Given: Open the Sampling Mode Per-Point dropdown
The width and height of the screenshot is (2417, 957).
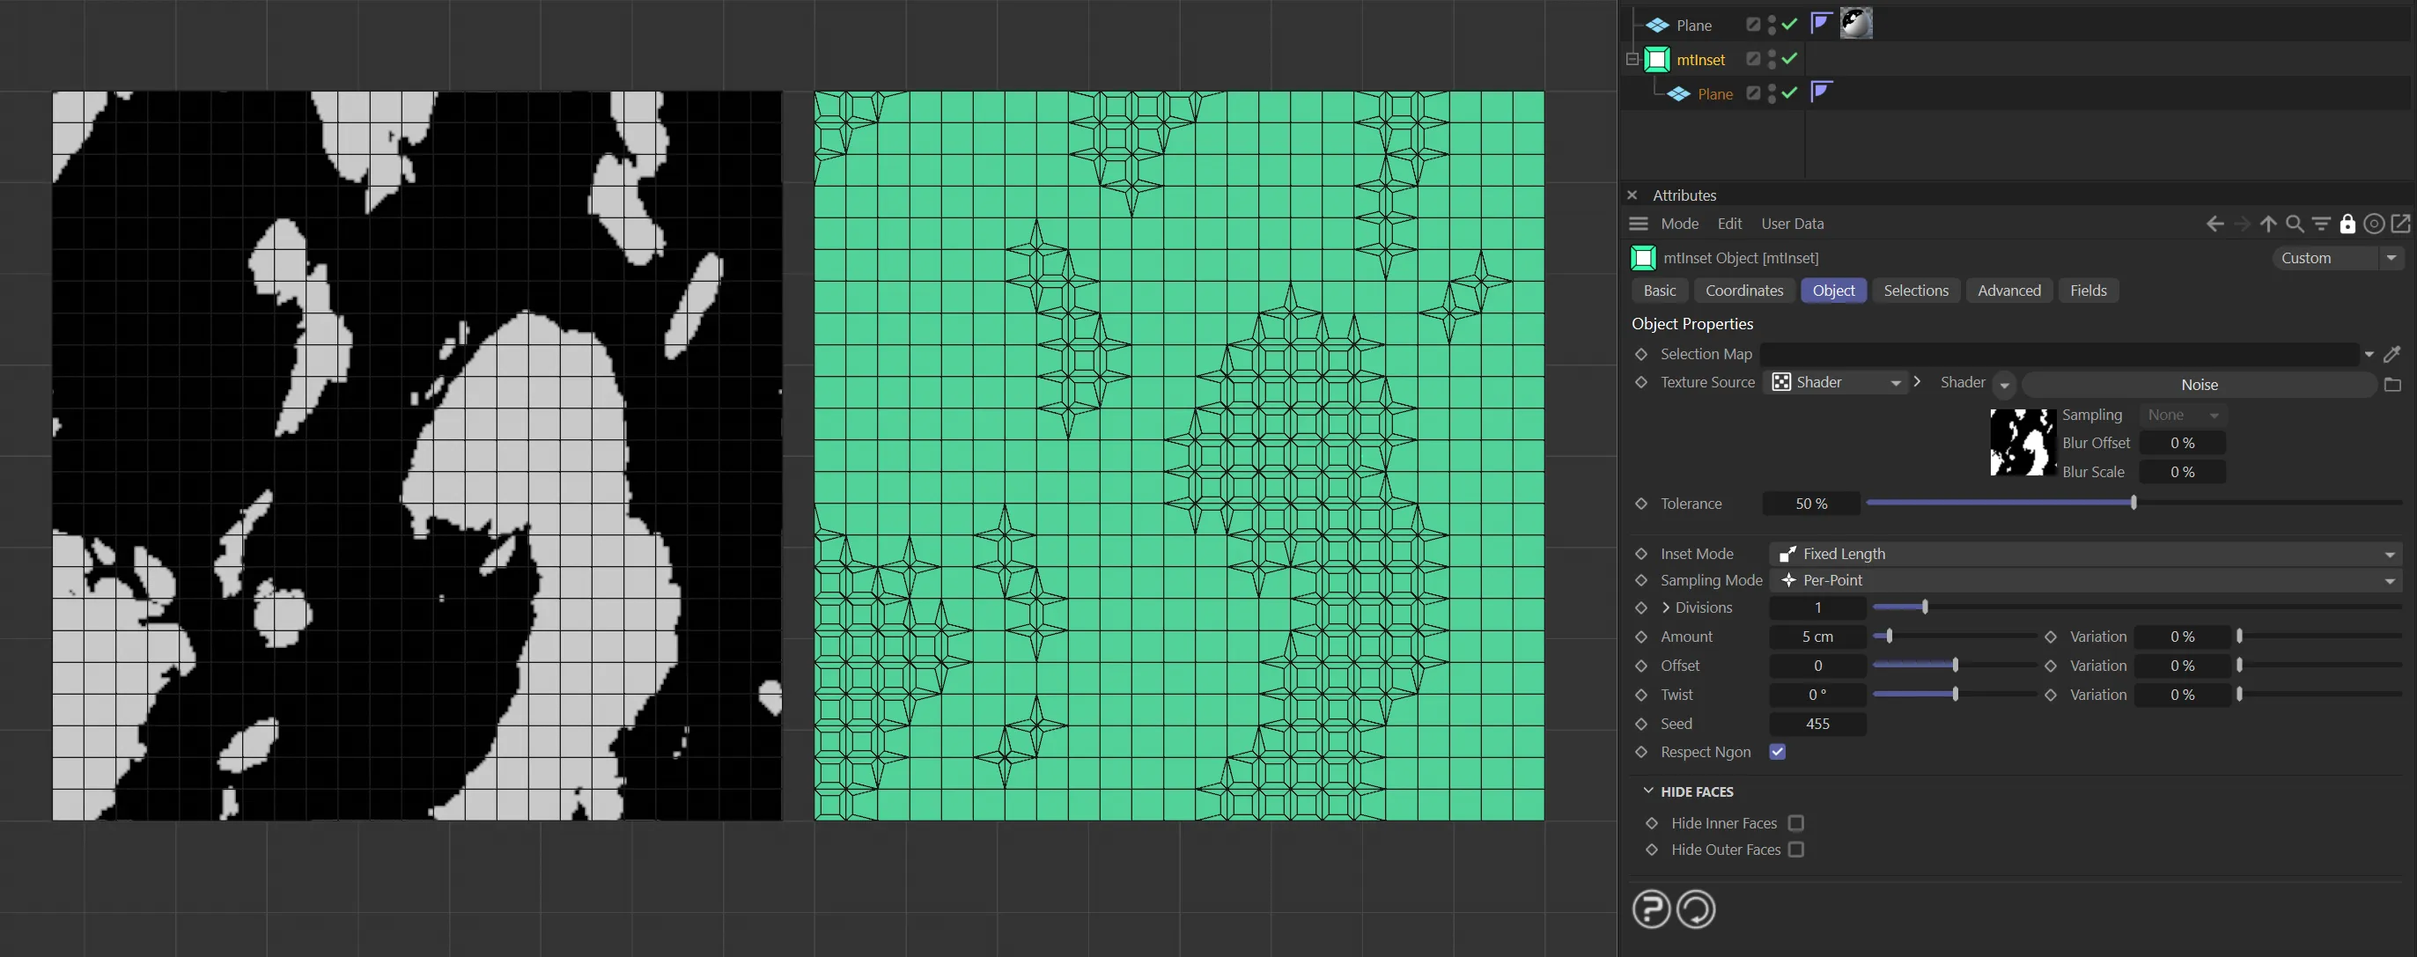Looking at the screenshot, I should (x=2085, y=581).
